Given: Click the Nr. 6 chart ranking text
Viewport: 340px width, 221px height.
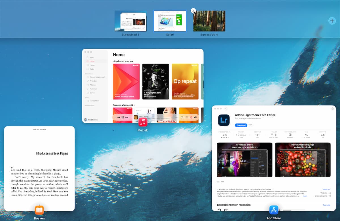Looking at the screenshot, I should pyautogui.click(x=274, y=135).
